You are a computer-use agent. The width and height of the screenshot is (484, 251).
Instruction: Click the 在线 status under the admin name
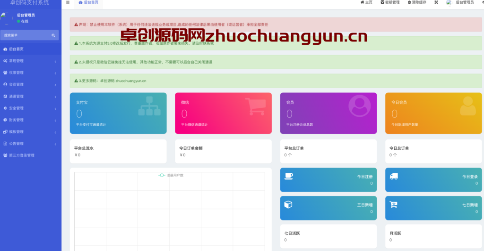(23, 21)
